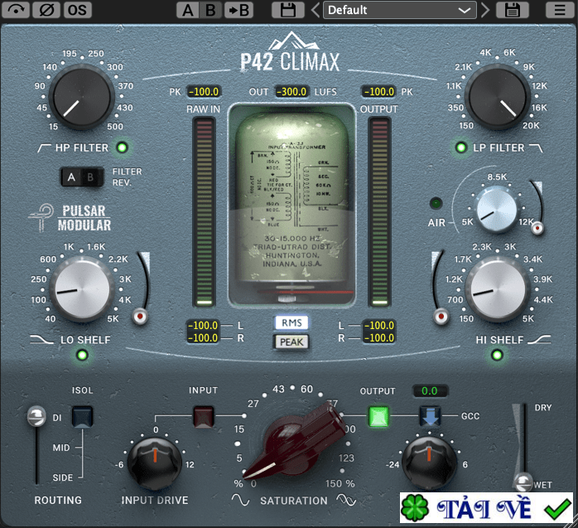Viewport: 578px width, 528px height.
Task: Toggle the LP Filter green LED
Action: tap(460, 148)
